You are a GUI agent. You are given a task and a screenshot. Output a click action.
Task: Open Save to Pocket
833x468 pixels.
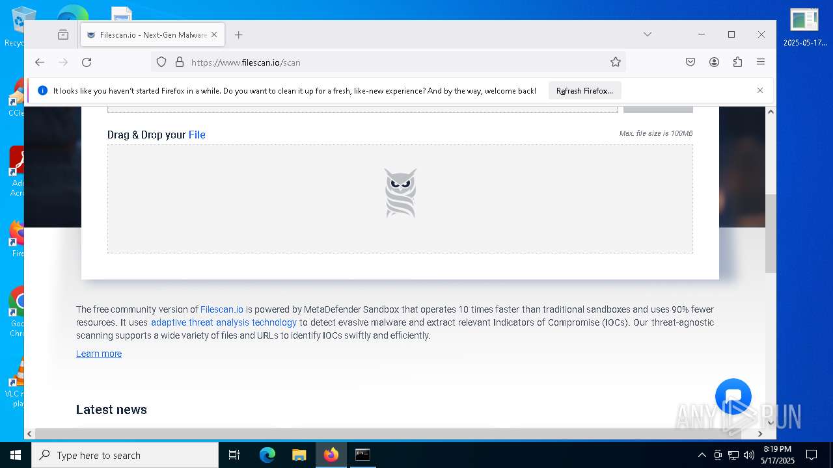tap(690, 62)
